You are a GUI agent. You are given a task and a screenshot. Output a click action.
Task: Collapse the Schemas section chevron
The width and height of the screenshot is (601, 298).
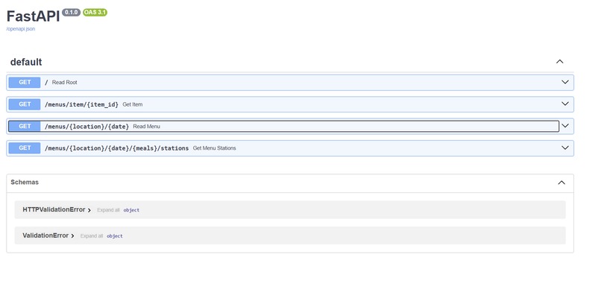561,183
